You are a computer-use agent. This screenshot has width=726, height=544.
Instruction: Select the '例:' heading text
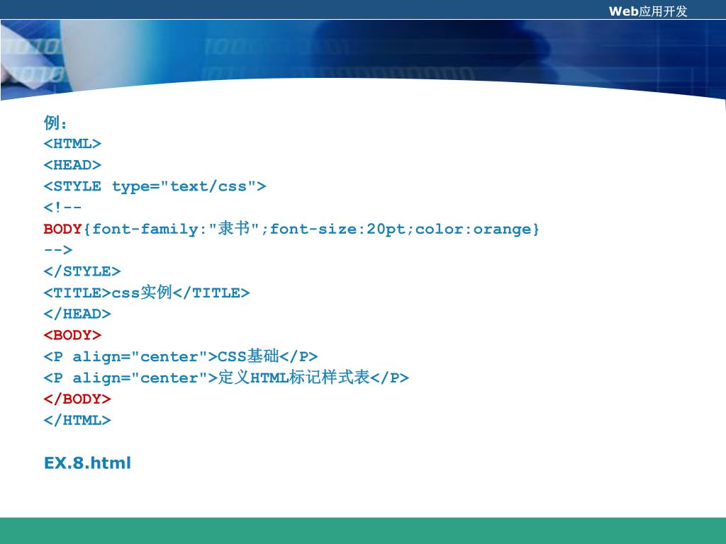point(55,123)
